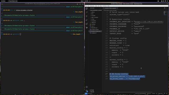This screenshot has width=169, height=95.
Task: Select terraform.tfvars.example in the Explorer
Action: click(x=95, y=31)
